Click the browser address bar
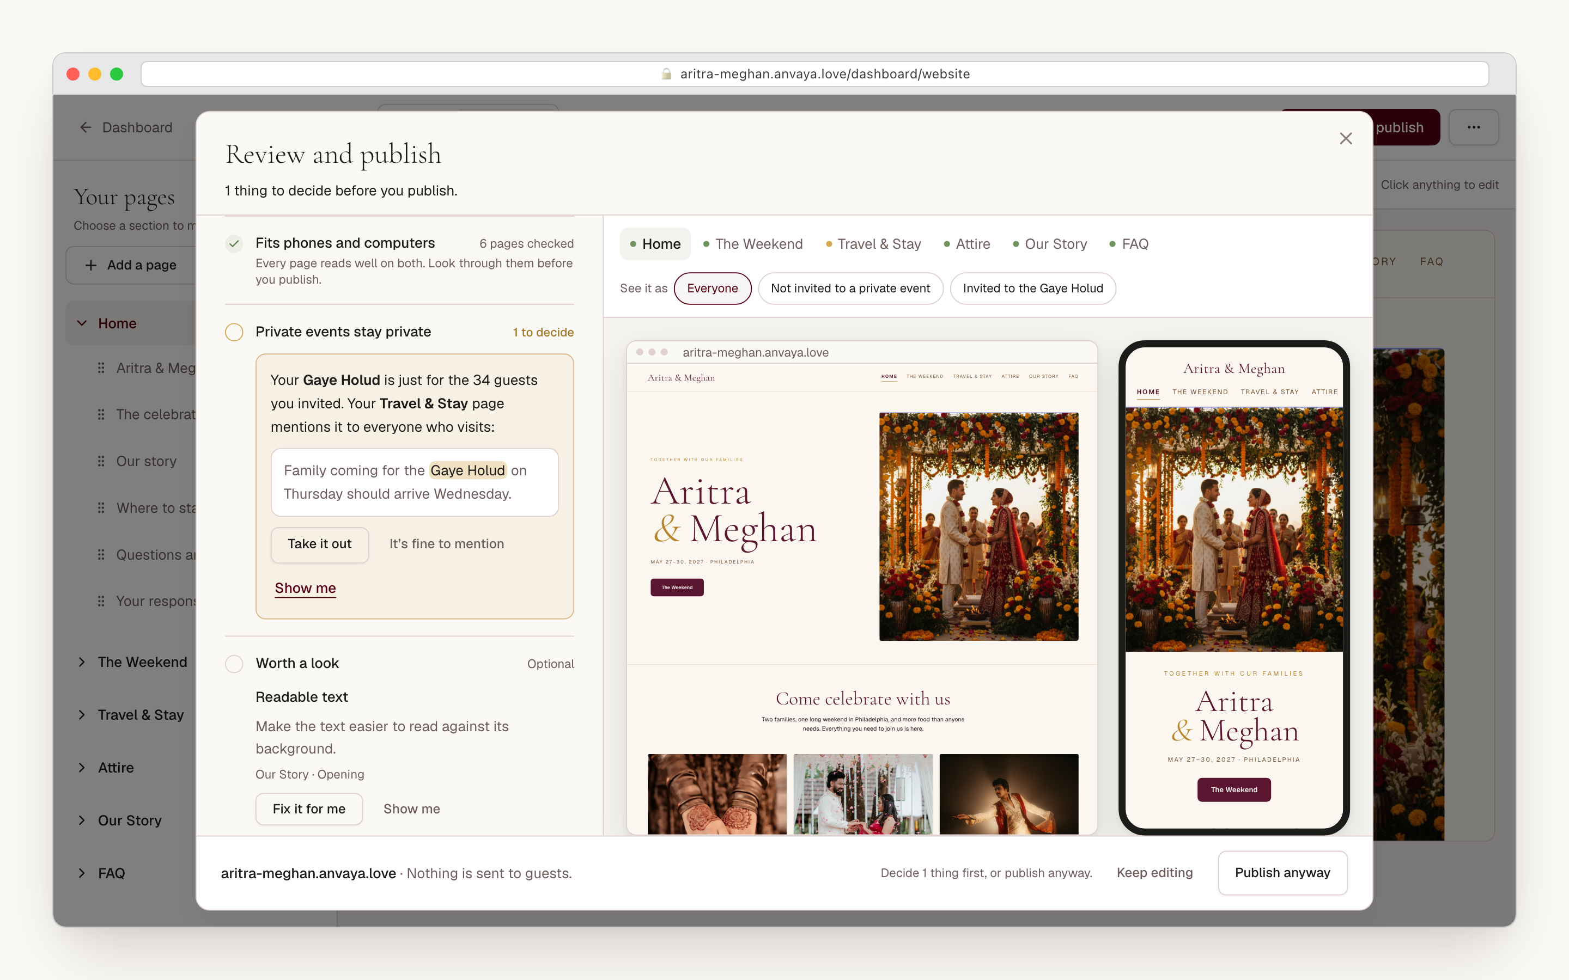The image size is (1569, 980). pyautogui.click(x=815, y=74)
